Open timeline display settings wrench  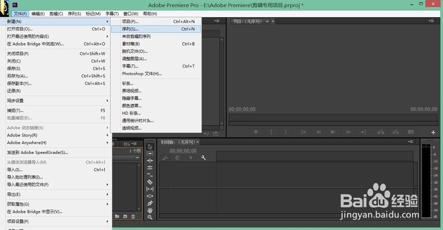point(203,158)
